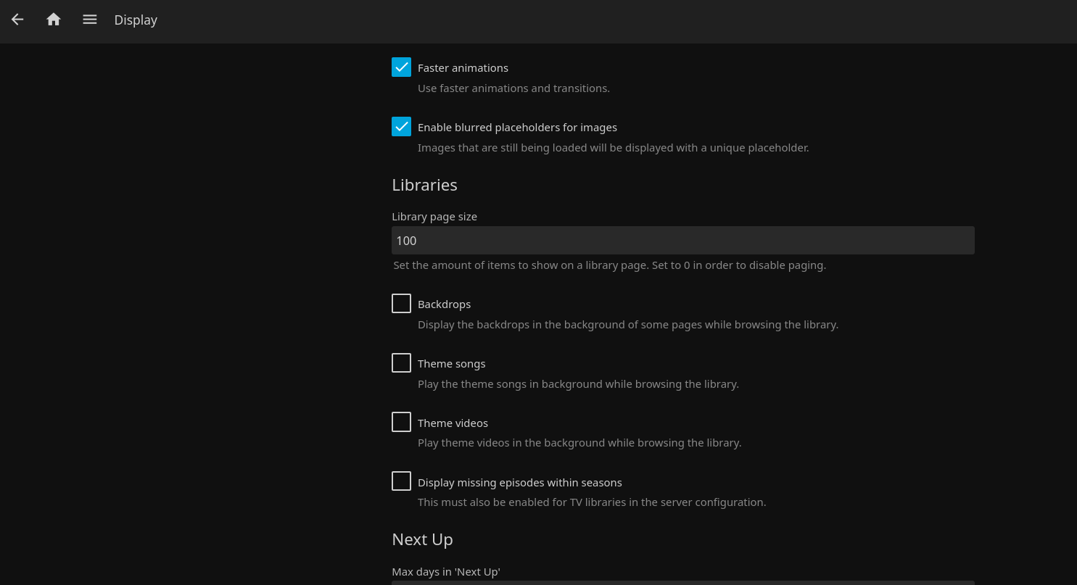The height and width of the screenshot is (585, 1077).
Task: Click the Max days in 'Next Up' label
Action: coord(446,572)
